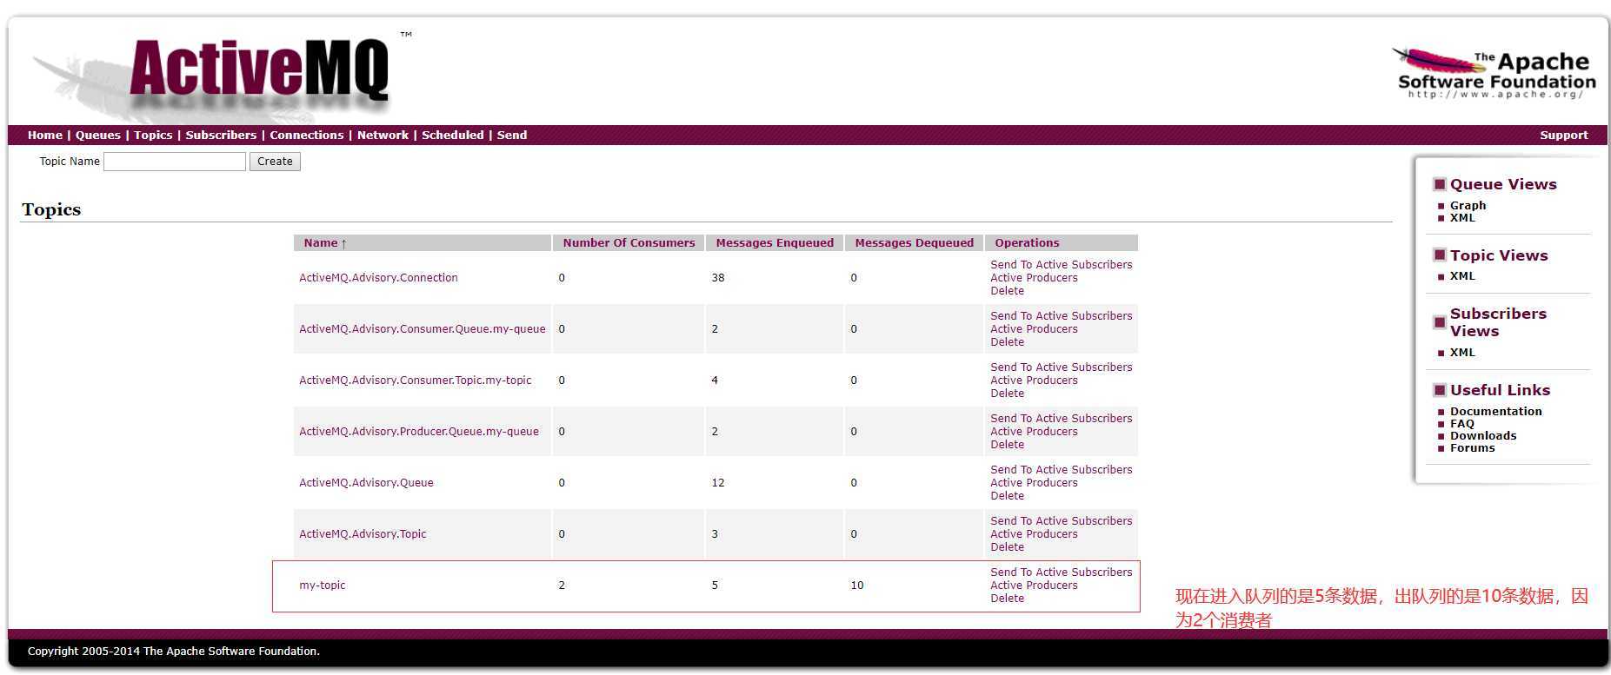Click the copyright footer text
Image resolution: width=1611 pixels, height=675 pixels.
click(x=174, y=652)
